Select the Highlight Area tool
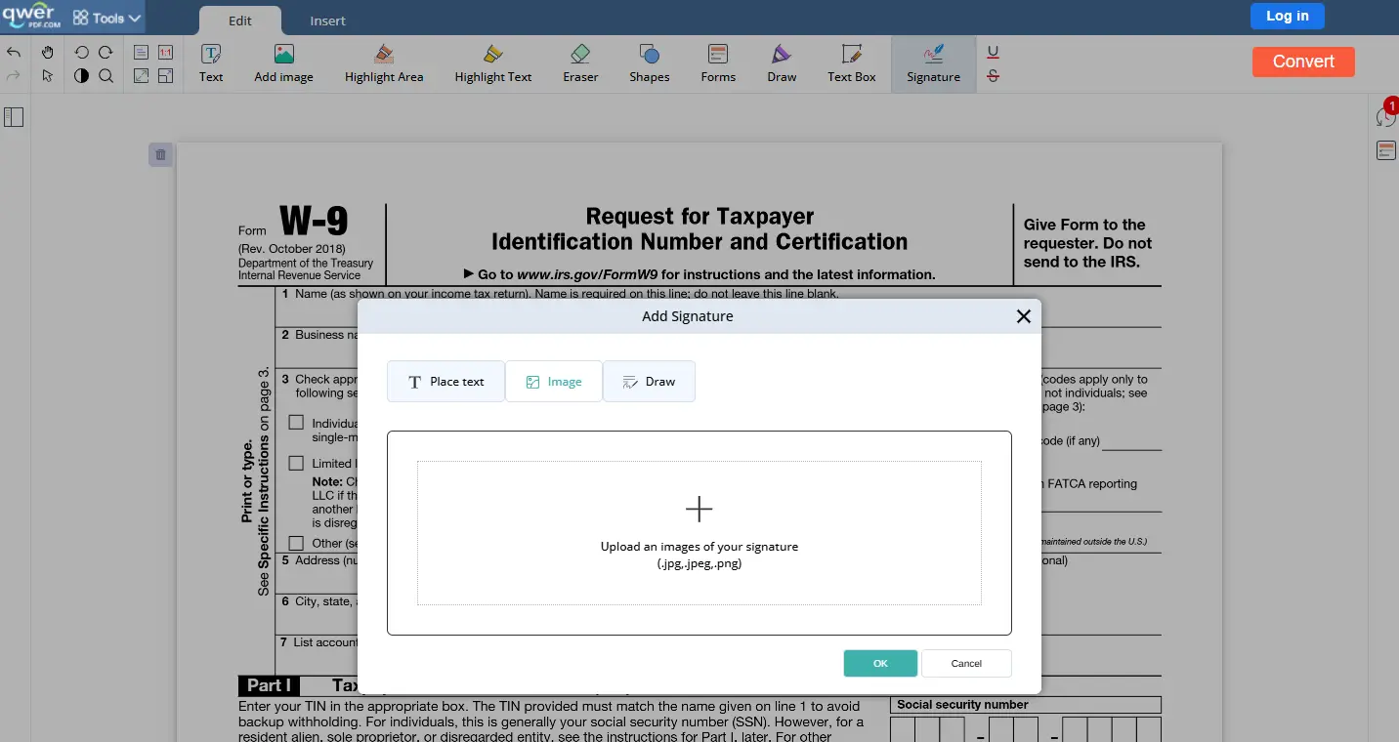Screen dimensions: 1399x742 pos(384,64)
